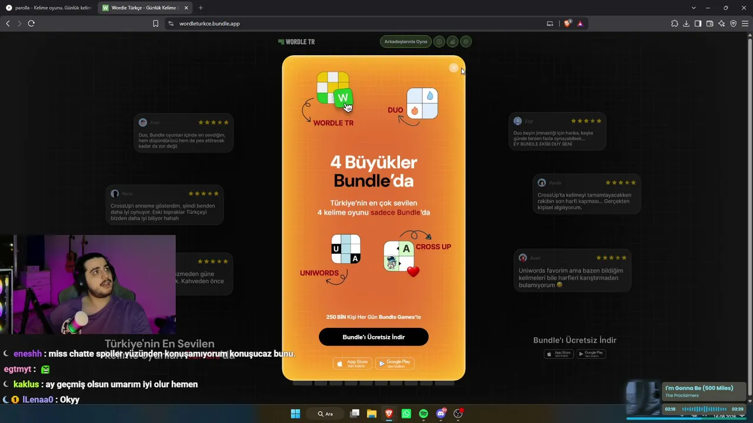Click the 'Duo beyin jimnastiği' review card
Image resolution: width=753 pixels, height=423 pixels.
click(557, 132)
